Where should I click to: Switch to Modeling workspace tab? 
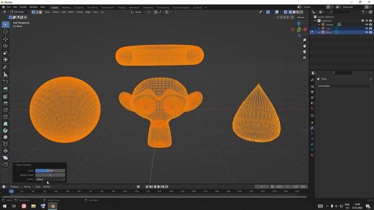(x=66, y=8)
